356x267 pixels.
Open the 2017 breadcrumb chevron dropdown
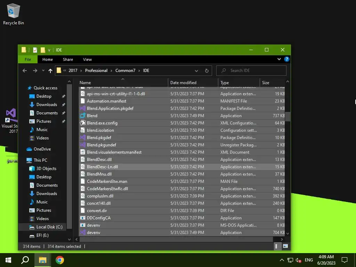pyautogui.click(x=81, y=71)
